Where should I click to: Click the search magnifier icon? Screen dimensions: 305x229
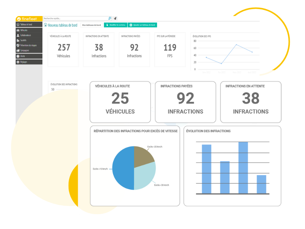click(x=110, y=18)
